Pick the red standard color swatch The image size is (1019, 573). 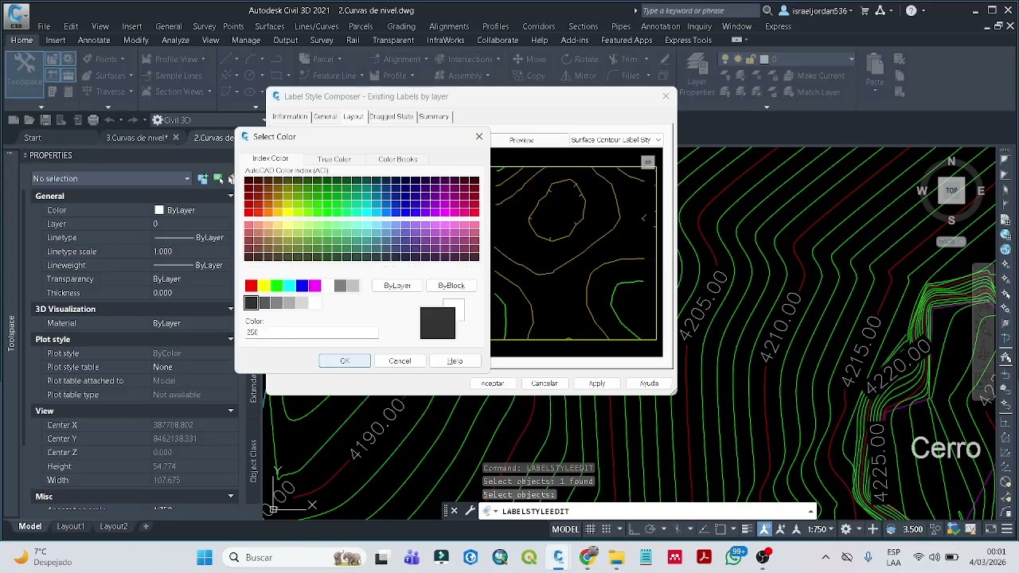click(252, 286)
